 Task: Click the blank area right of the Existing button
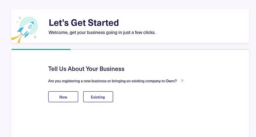180,97
